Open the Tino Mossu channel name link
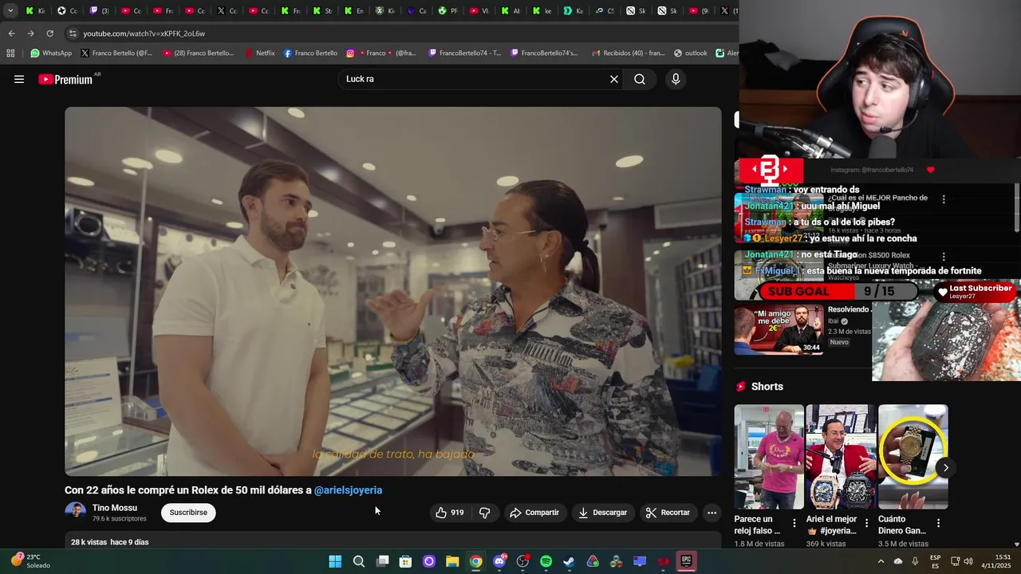Viewport: 1021px width, 574px height. coord(115,508)
